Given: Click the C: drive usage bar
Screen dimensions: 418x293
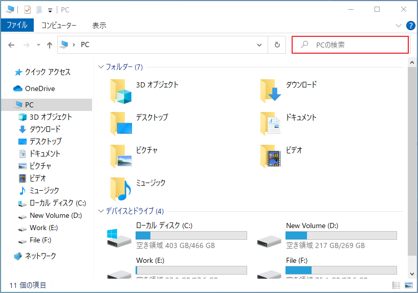Looking at the screenshot, I should pos(191,235).
